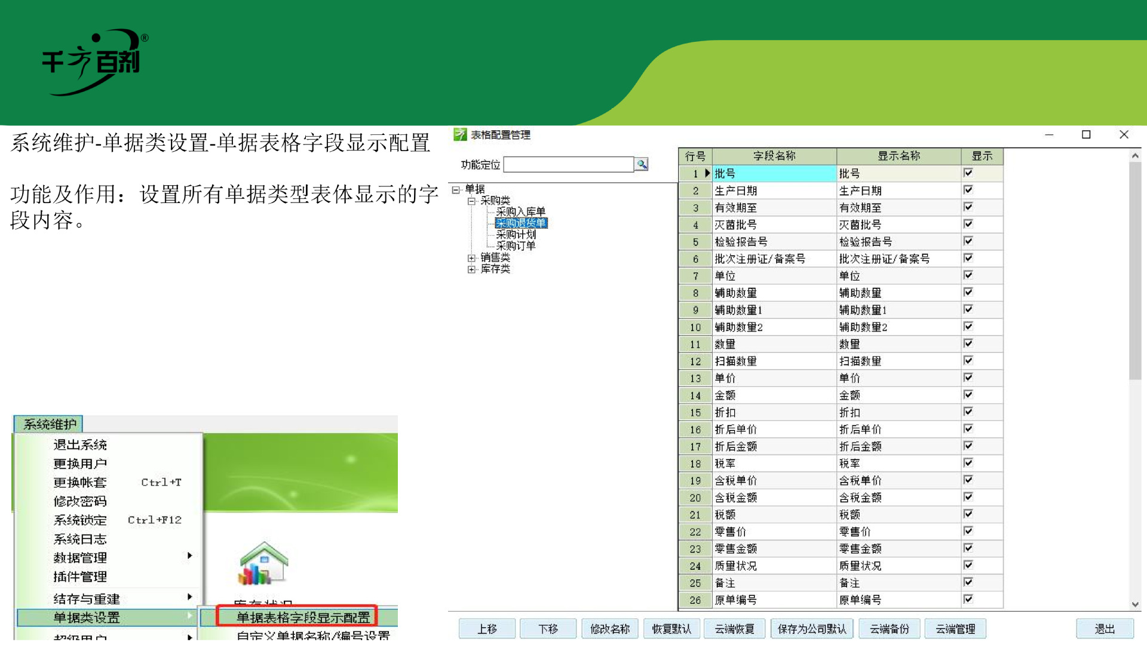The image size is (1147, 645).
Task: Click the magnifier search icon beside 功能定位
Action: coord(642,164)
